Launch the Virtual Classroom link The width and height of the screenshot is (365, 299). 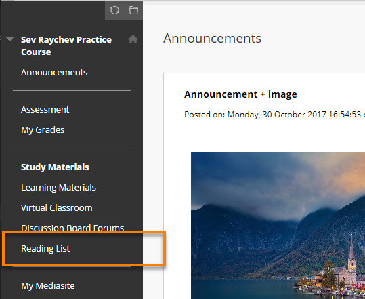[x=57, y=208]
